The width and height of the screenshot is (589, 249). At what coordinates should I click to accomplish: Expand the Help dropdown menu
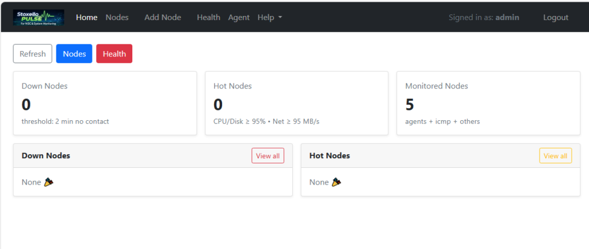[270, 17]
